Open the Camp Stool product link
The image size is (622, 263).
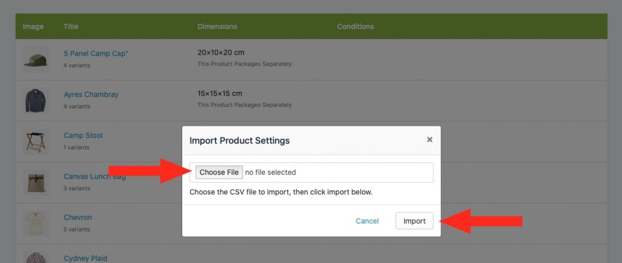[83, 135]
